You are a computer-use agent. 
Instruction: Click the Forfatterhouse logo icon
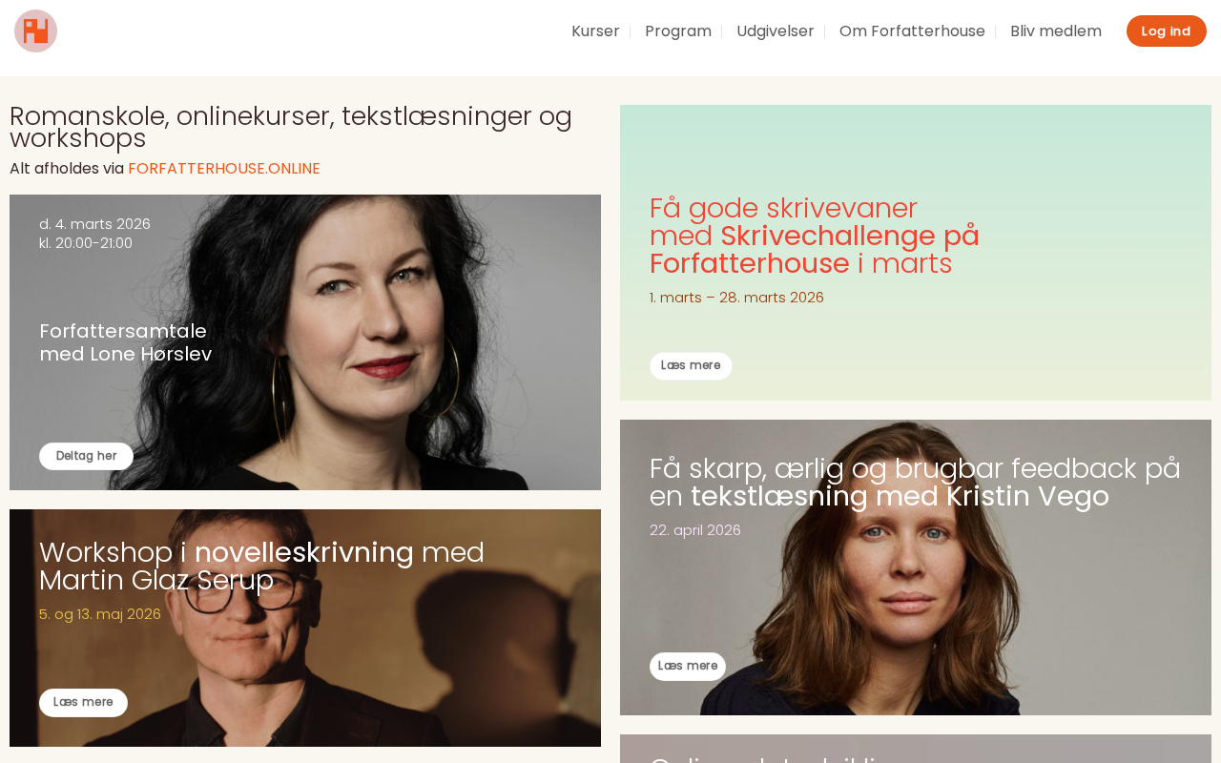pos(35,31)
